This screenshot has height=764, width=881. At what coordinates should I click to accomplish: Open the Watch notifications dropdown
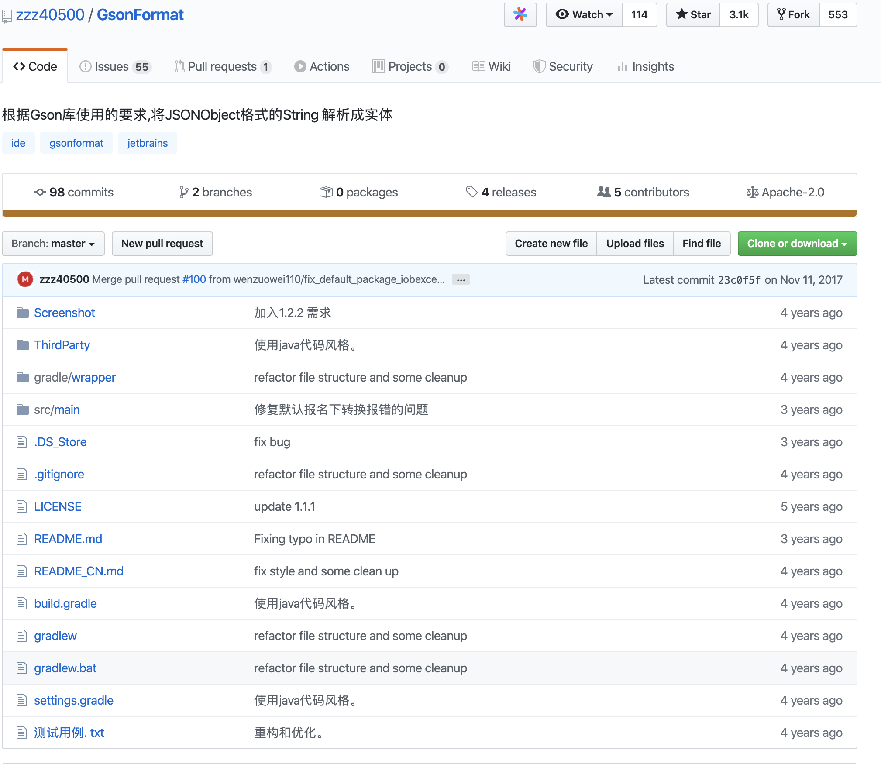(584, 15)
